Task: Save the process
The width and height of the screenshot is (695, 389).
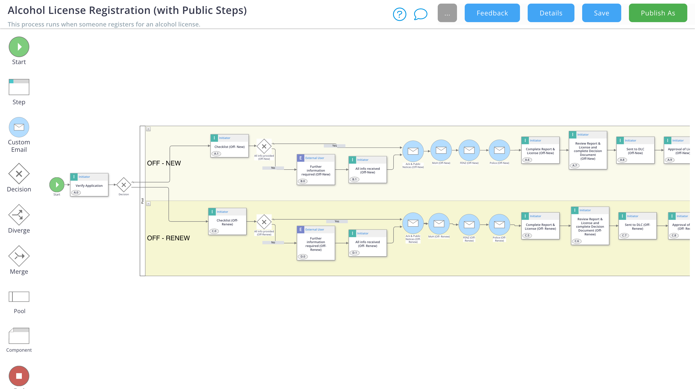Action: [x=601, y=13]
